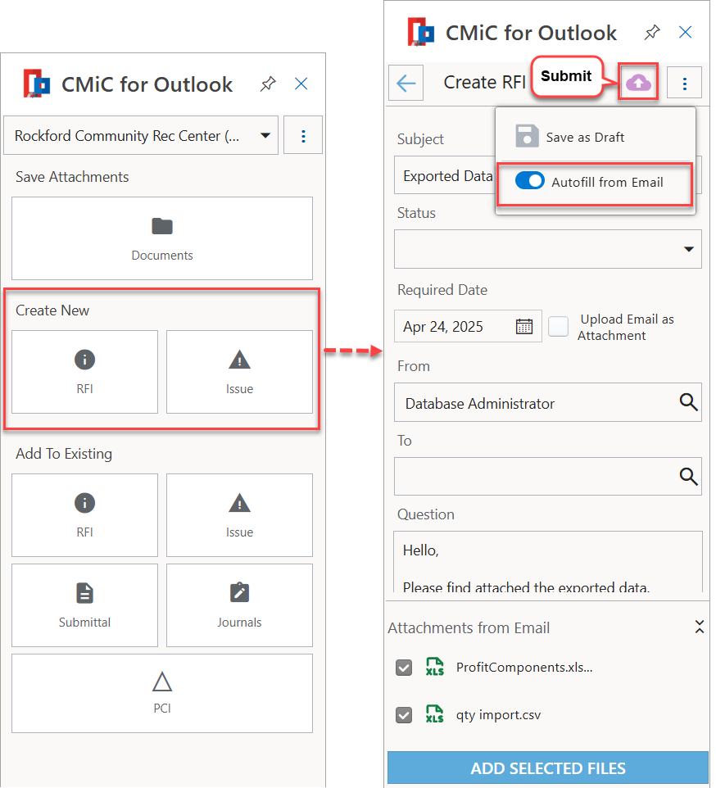Open the three-dot menu beside the project dropdown
The image size is (716, 788).
tap(303, 136)
